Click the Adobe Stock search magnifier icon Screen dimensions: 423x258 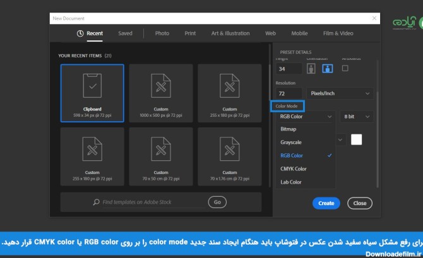pyautogui.click(x=97, y=202)
